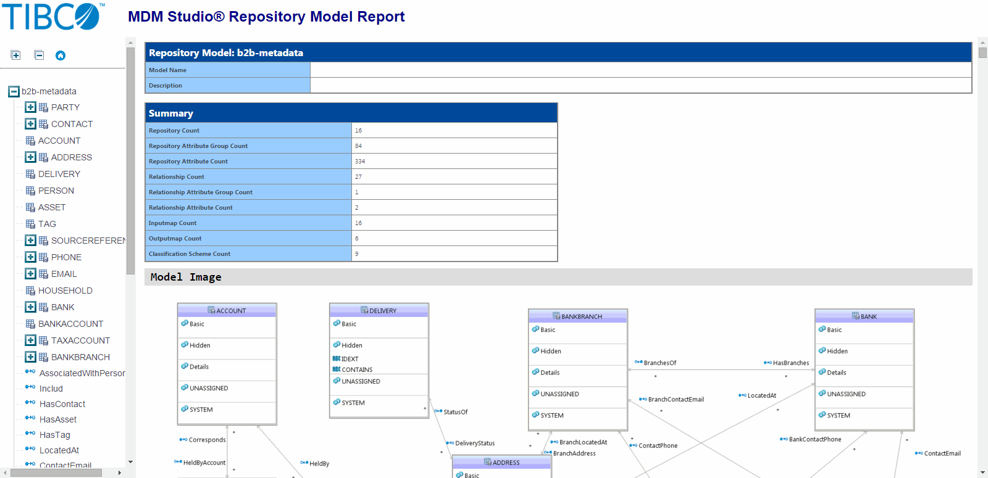Click the ASSET repository table icon
Viewport: 988px width, 478px height.
[x=30, y=207]
